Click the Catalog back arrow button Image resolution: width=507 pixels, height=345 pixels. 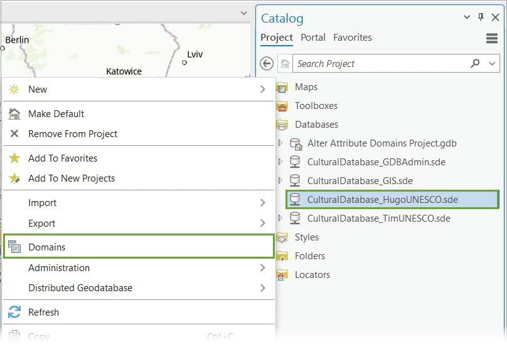point(267,63)
